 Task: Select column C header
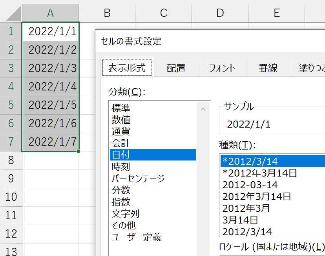point(164,13)
